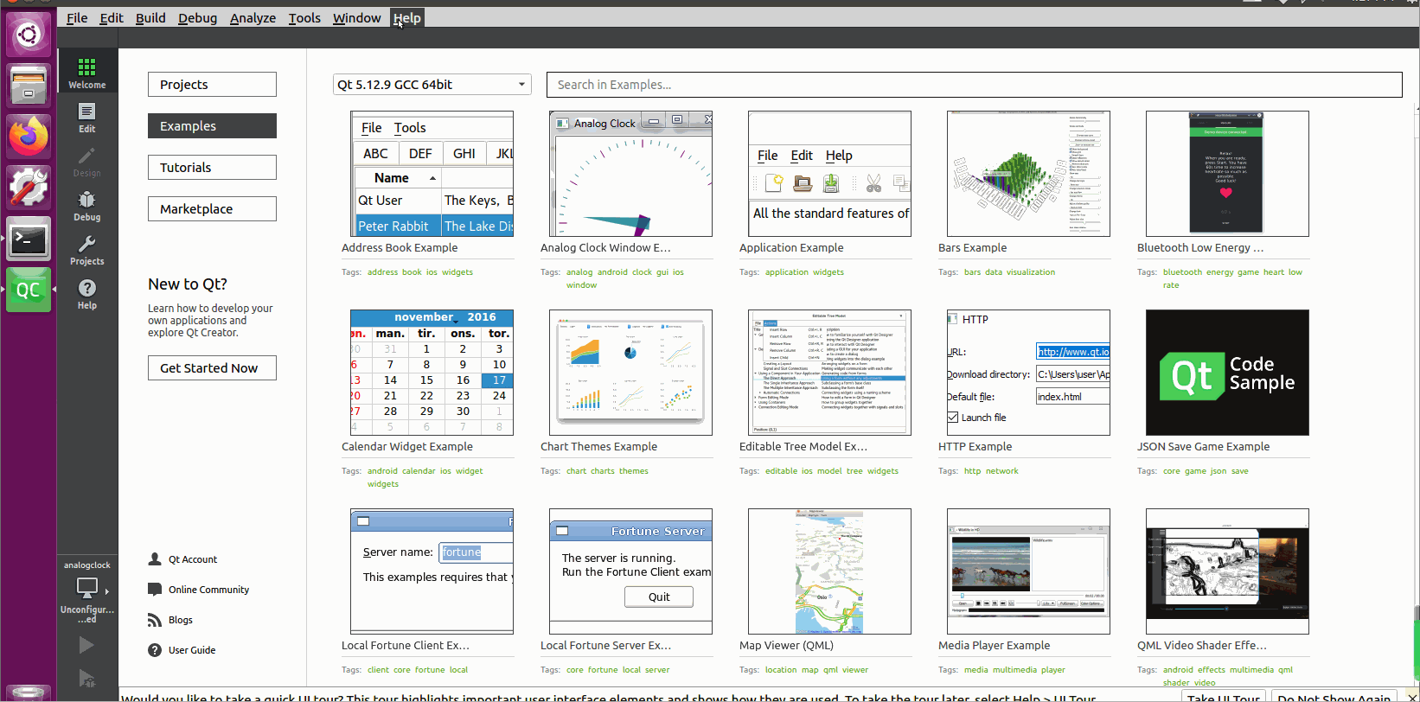Select analogclock kit monitor icon
The image size is (1420, 702).
click(x=86, y=588)
